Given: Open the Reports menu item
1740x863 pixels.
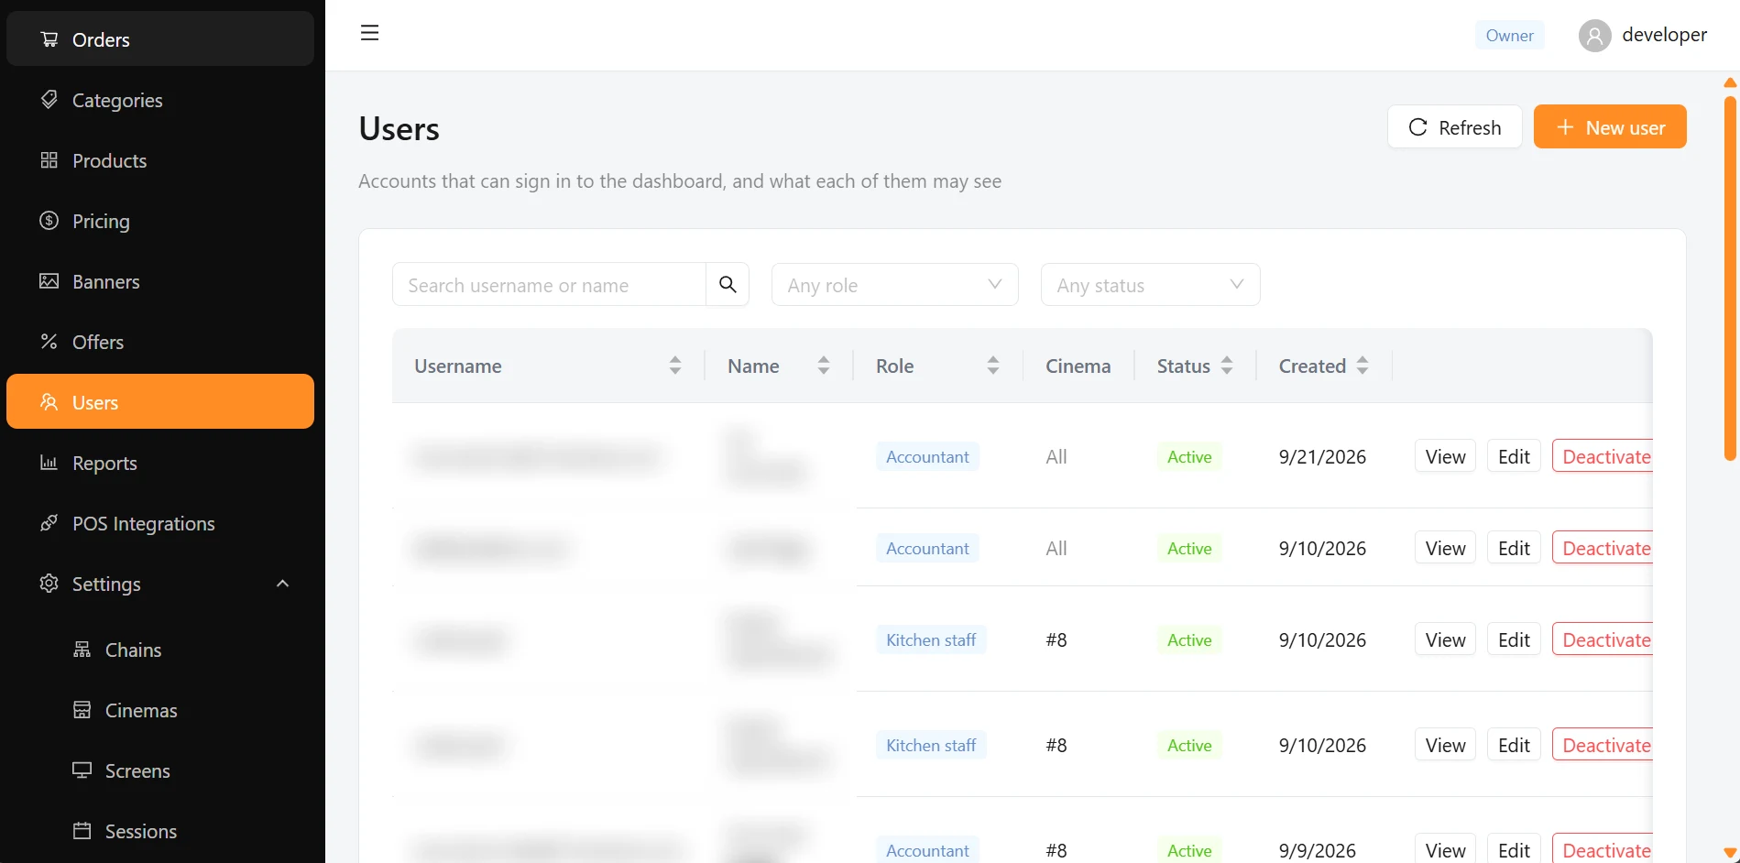Looking at the screenshot, I should 160,463.
